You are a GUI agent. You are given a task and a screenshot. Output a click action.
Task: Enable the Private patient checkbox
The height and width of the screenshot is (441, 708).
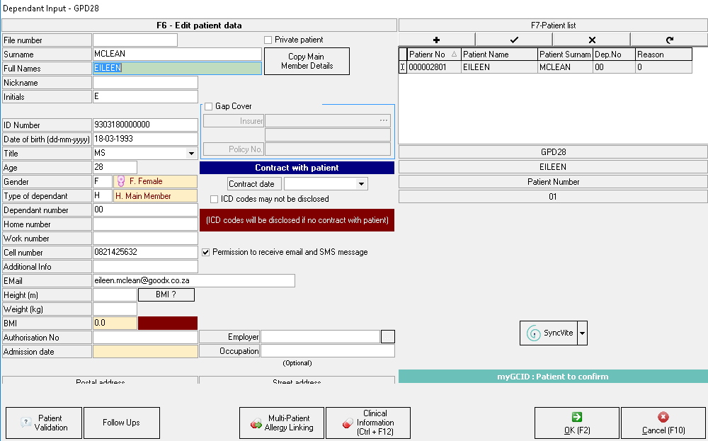pyautogui.click(x=268, y=40)
